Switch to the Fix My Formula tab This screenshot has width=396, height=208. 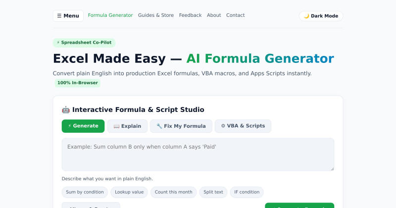(x=181, y=126)
